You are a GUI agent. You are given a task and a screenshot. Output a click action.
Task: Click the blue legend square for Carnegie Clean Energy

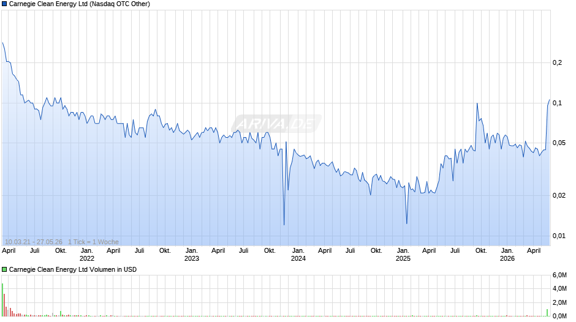point(4,4)
